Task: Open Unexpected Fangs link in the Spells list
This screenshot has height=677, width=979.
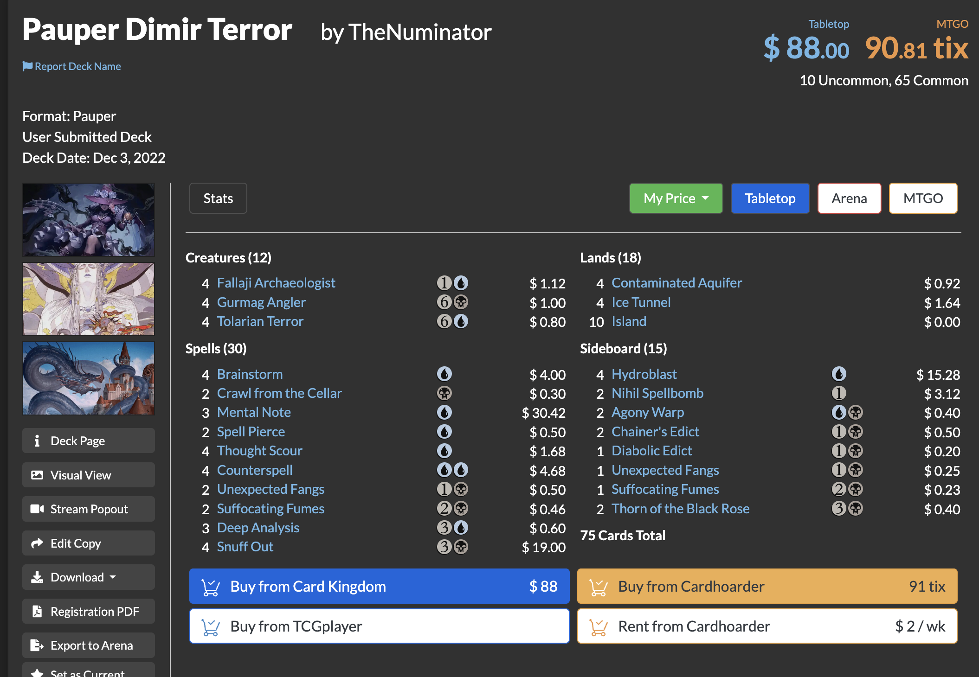Action: pos(271,489)
